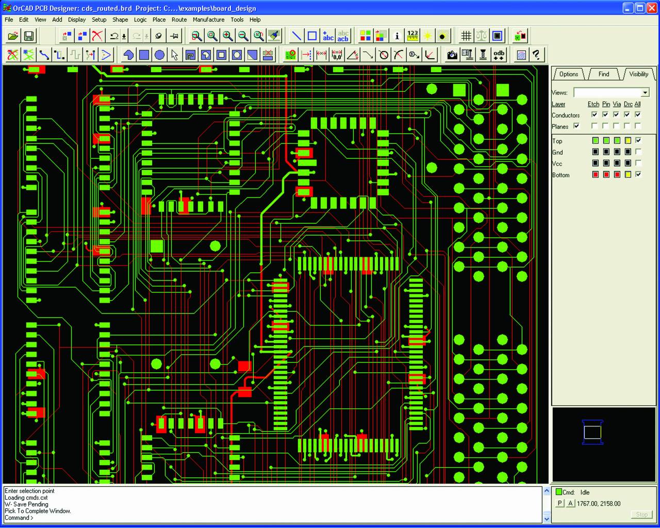
Task: Click the Bottom layer Etch red swatch
Action: click(595, 174)
